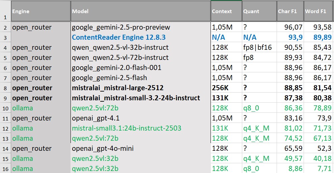Image resolution: width=334 pixels, height=173 pixels.
Task: Click the Word F1 header cell
Action: pos(318,11)
